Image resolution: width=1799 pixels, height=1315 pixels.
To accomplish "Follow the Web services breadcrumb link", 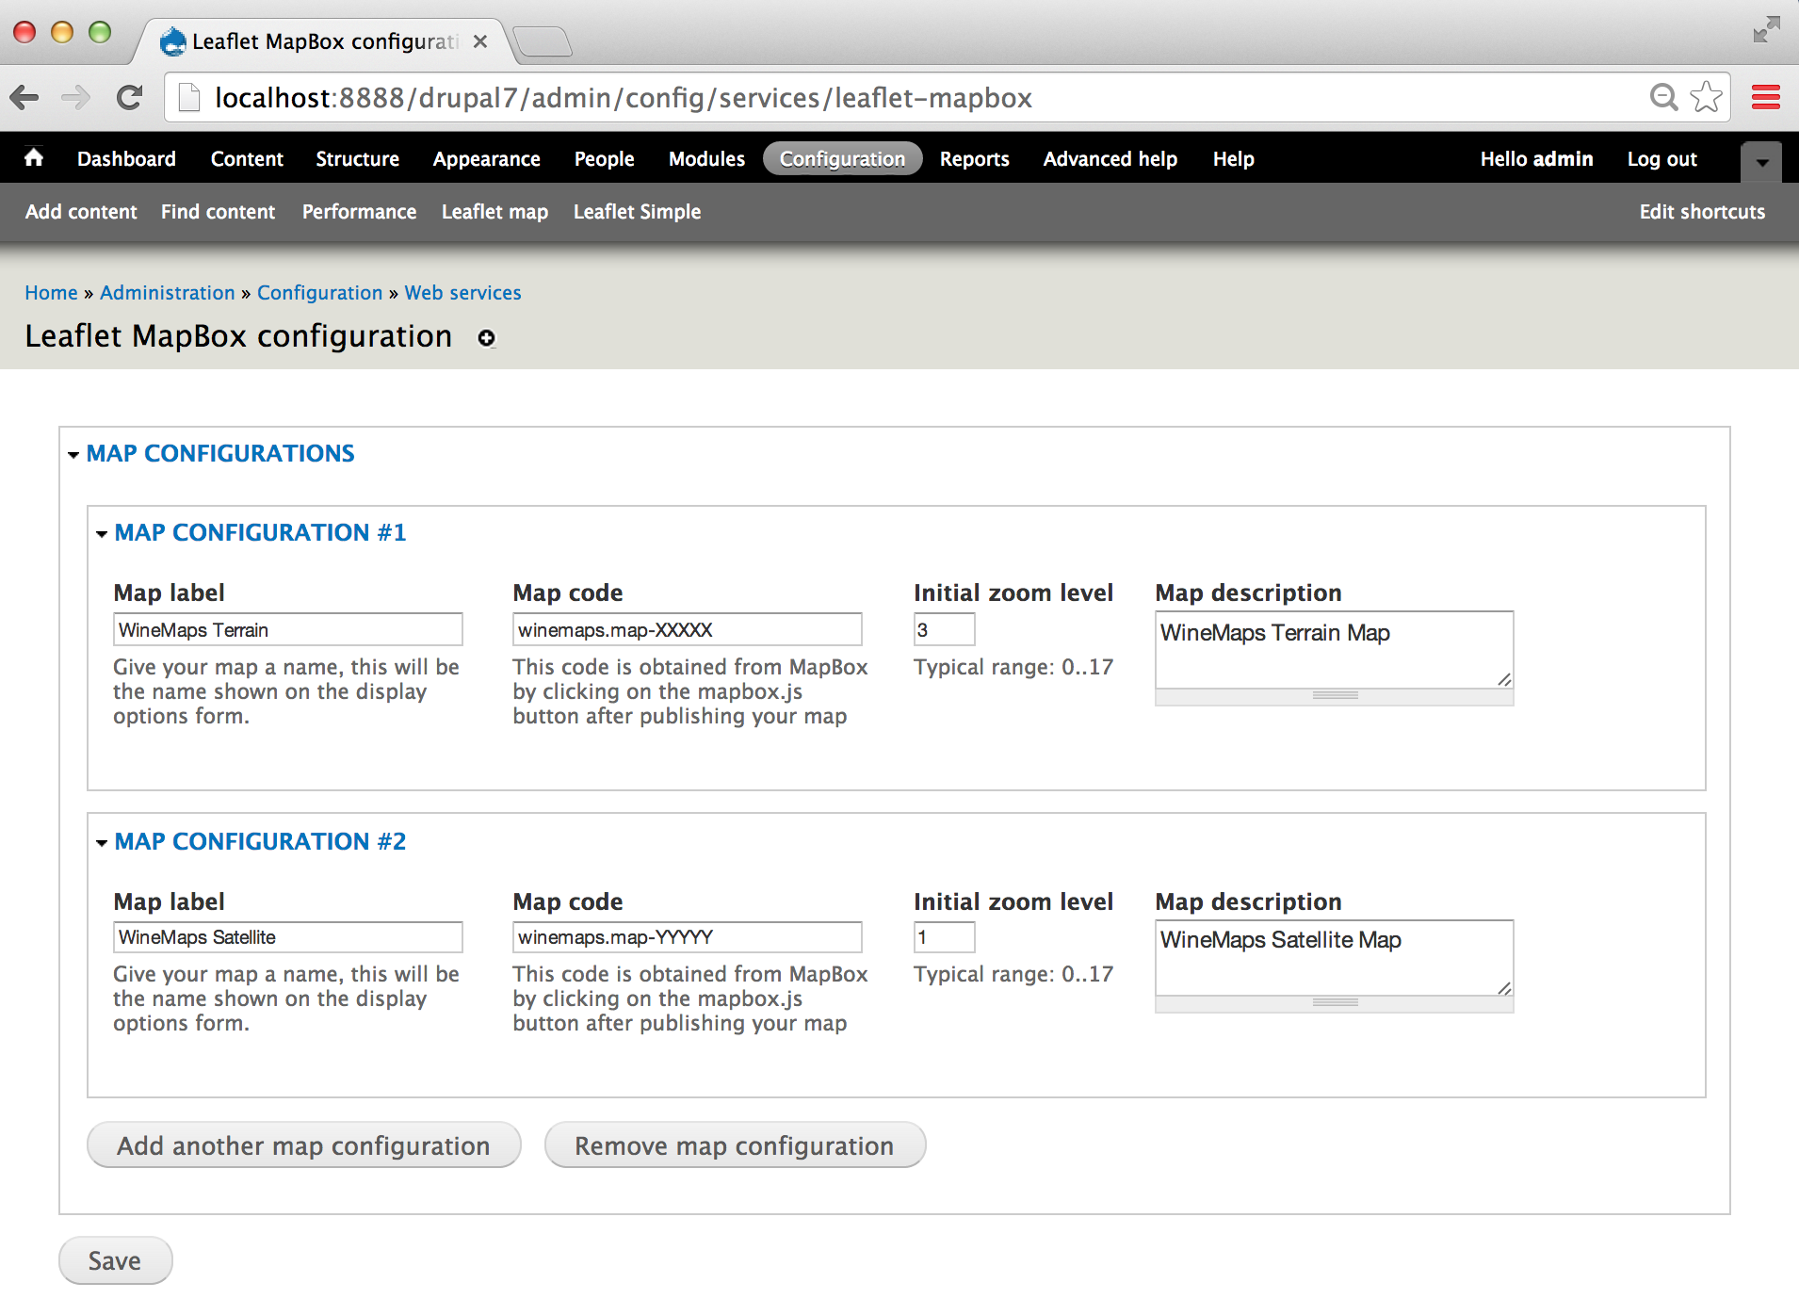I will [462, 293].
